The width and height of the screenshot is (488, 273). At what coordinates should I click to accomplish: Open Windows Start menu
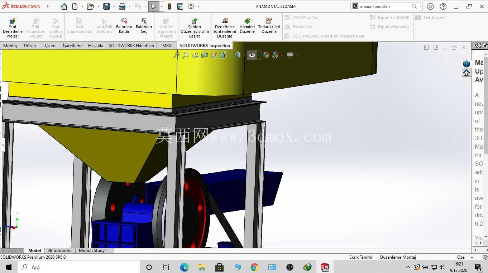(8, 267)
